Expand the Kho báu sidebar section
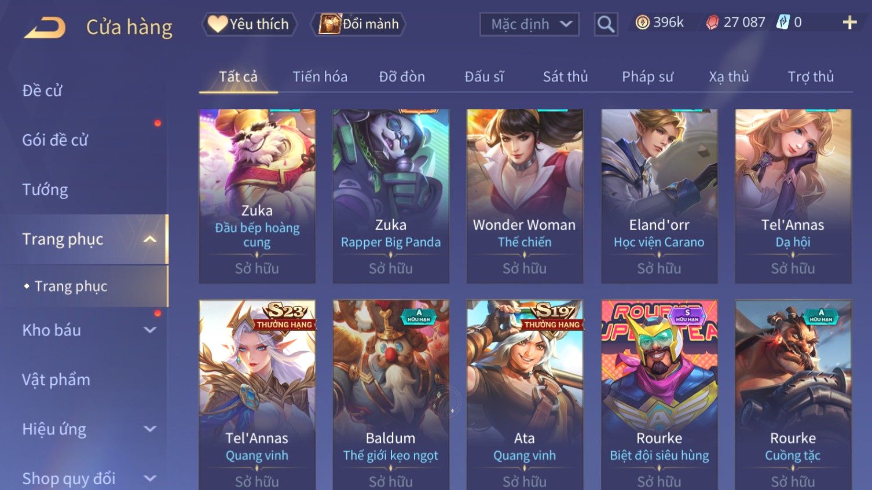This screenshot has height=490, width=872. click(150, 330)
